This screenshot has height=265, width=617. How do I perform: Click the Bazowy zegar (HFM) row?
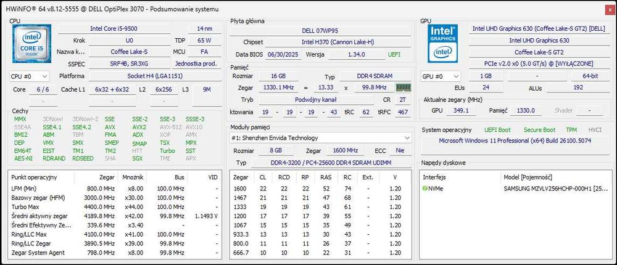click(115, 198)
